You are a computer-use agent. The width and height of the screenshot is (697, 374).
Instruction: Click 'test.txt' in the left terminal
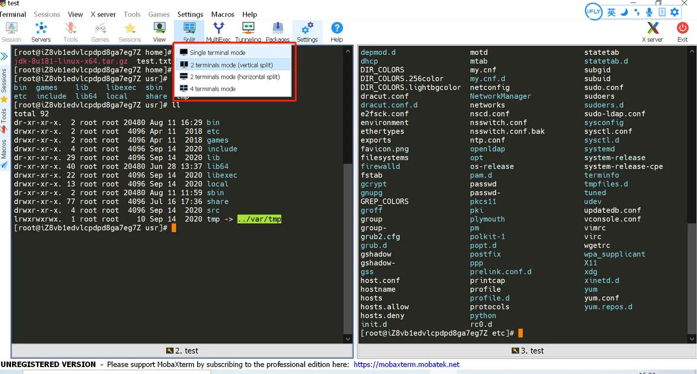(154, 61)
